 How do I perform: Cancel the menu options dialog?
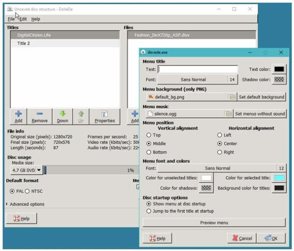(242, 238)
